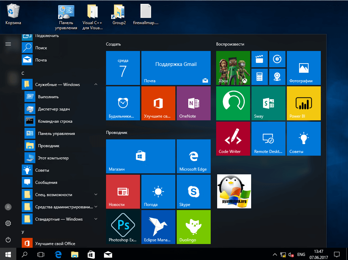Screen dimensions: 348x260
Task: Open Советы in the app list
Action: [x=60, y=170]
